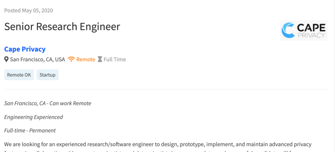This screenshot has width=335, height=152.
Task: Click the location pin icon
Action: tap(7, 59)
